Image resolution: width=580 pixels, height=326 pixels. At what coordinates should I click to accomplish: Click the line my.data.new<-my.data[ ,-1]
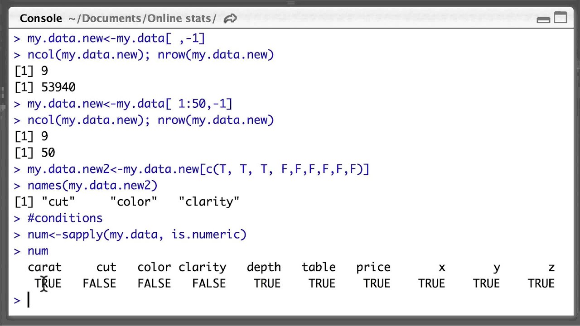(116, 38)
